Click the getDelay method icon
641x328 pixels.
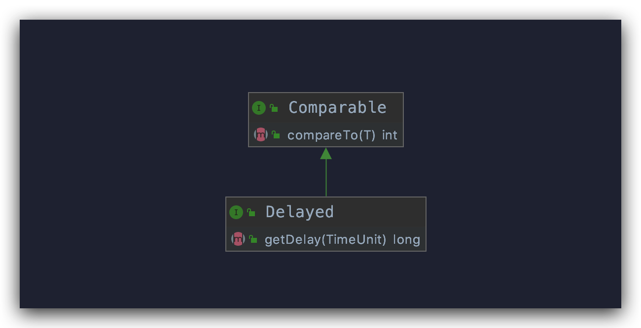[238, 239]
